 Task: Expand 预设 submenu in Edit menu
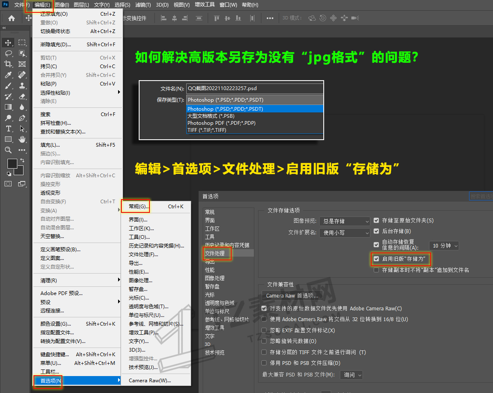78,302
